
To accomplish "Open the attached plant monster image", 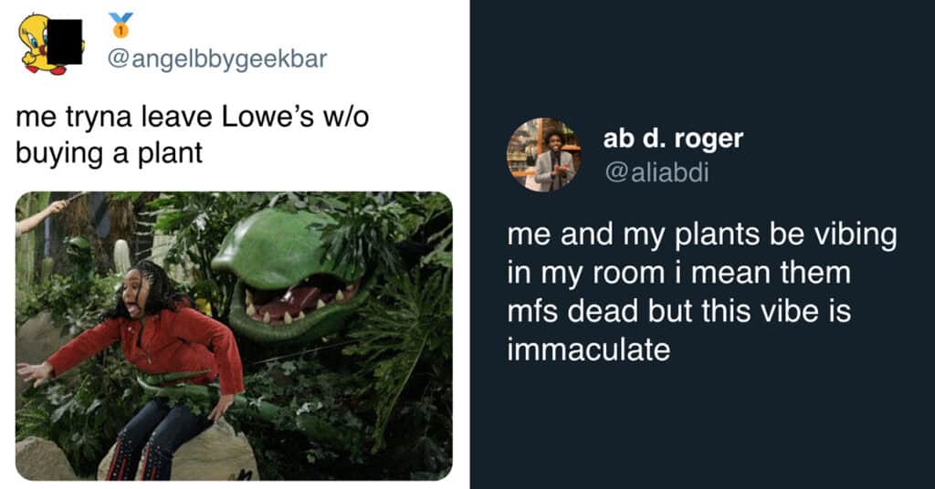I will click(234, 336).
